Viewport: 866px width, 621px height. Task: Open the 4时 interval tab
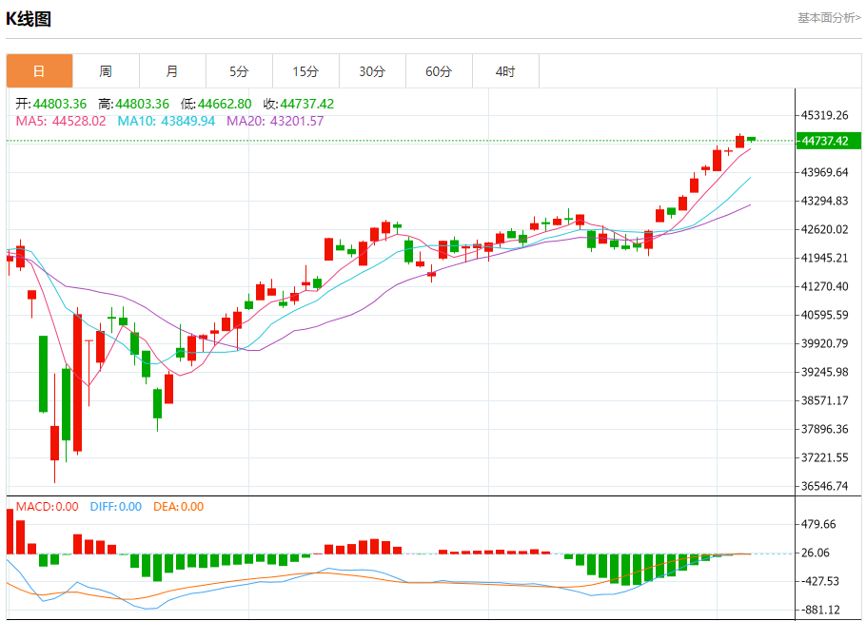(505, 70)
